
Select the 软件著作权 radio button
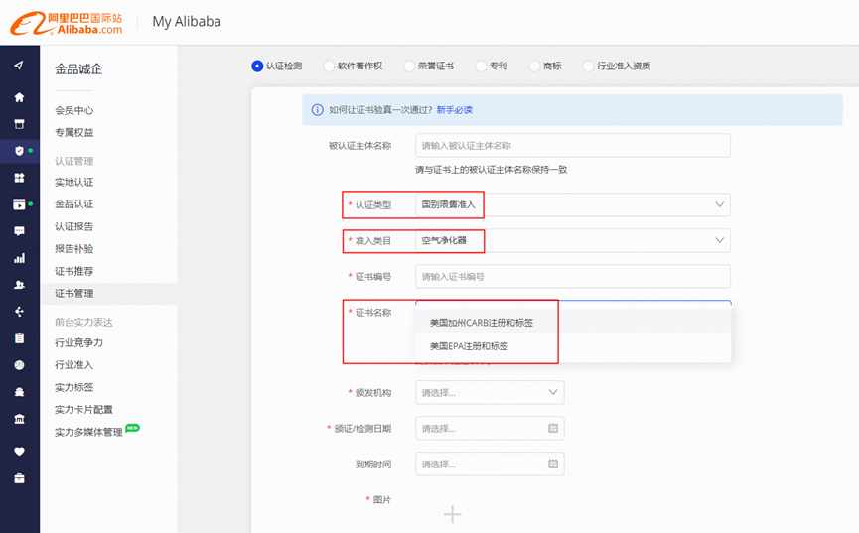328,66
